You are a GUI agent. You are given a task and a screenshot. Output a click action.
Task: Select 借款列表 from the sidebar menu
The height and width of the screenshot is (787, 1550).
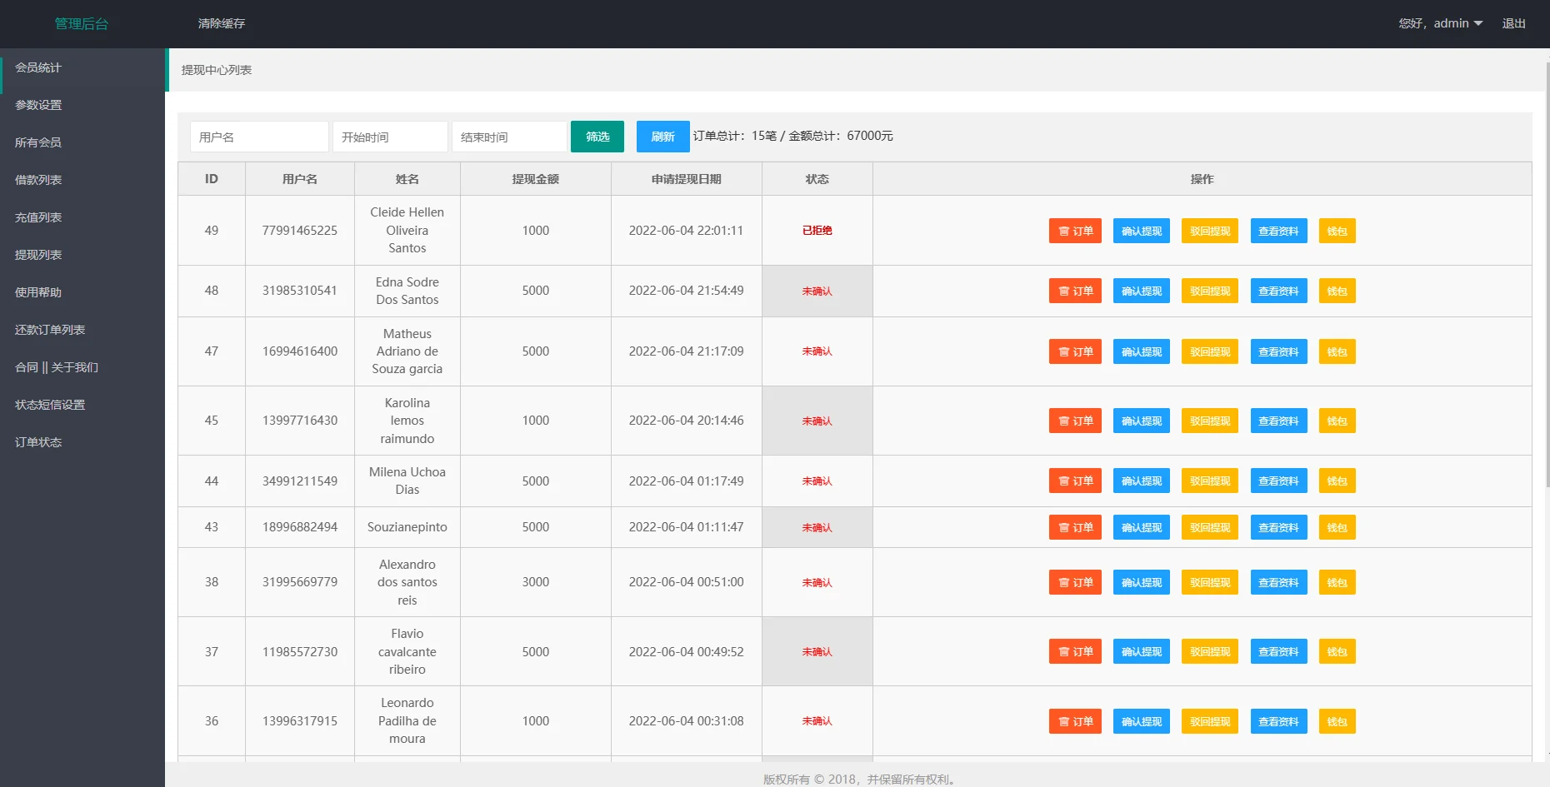point(38,180)
